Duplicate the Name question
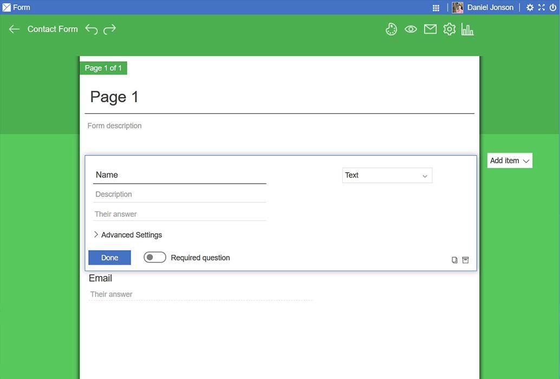This screenshot has width=560, height=379. pyautogui.click(x=454, y=260)
